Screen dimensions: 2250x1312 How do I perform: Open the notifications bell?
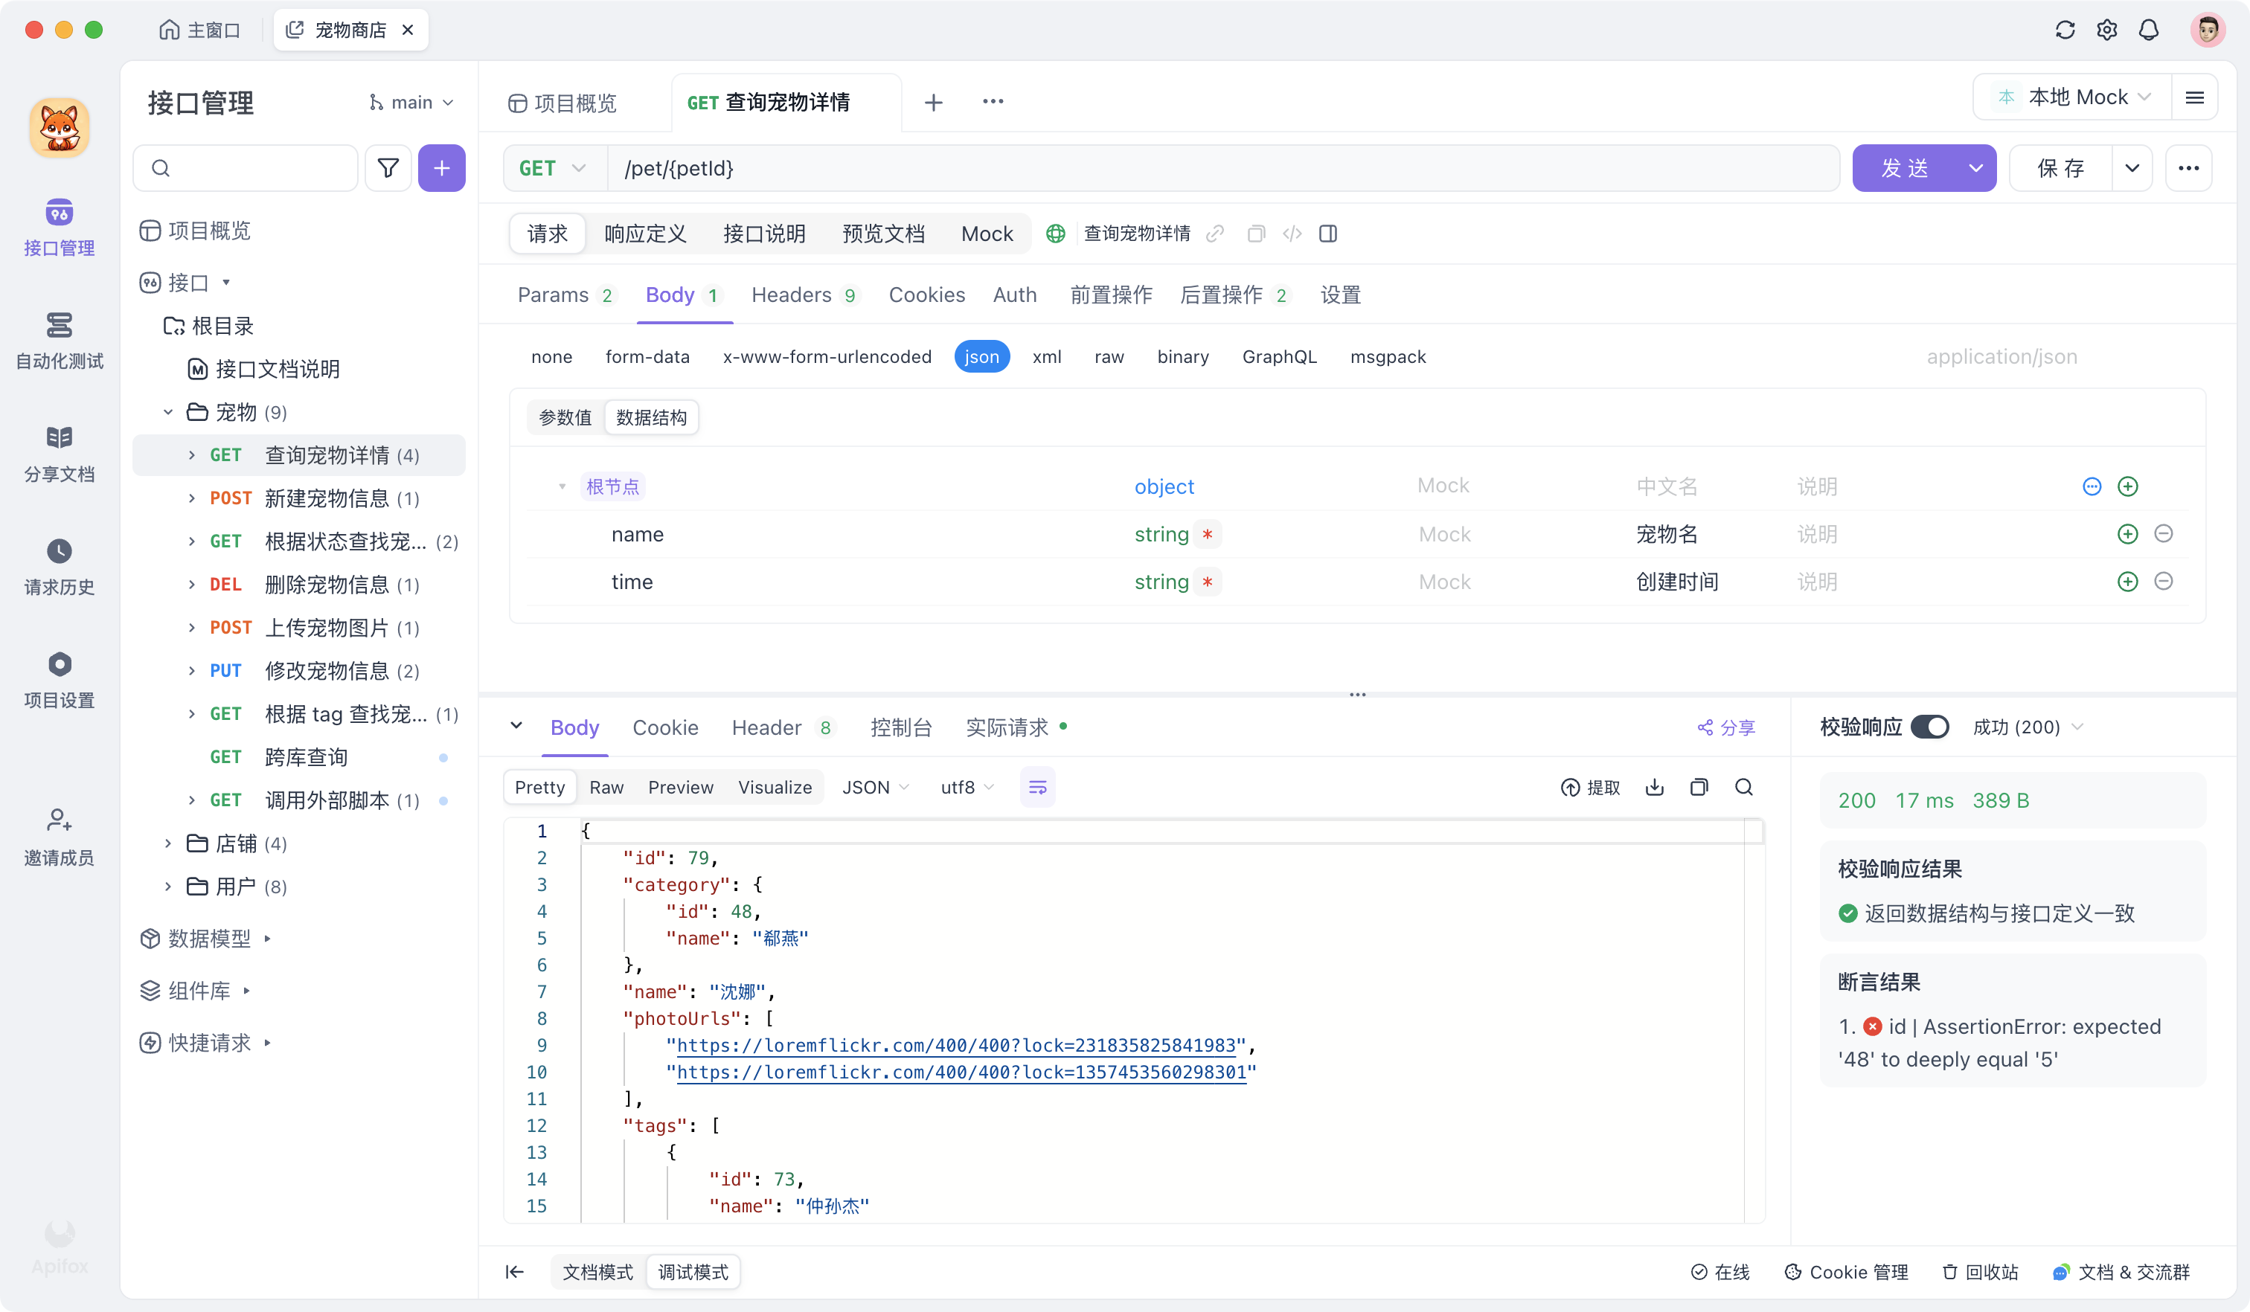coord(2149,30)
